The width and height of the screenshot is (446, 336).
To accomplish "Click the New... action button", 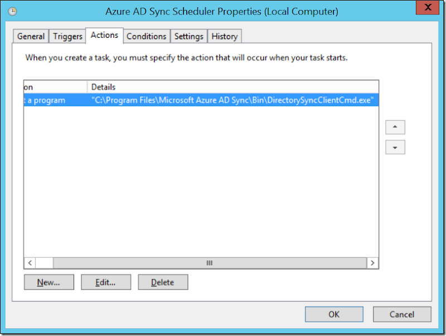I will (49, 282).
